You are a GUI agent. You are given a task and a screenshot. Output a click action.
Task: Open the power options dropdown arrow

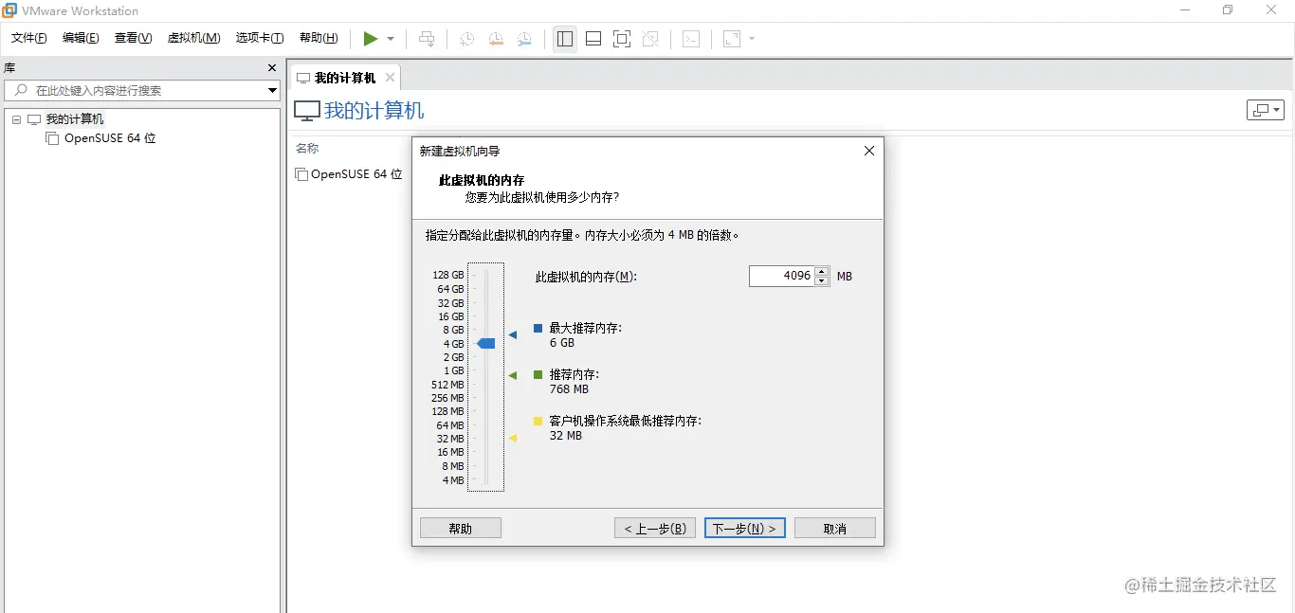(x=391, y=39)
